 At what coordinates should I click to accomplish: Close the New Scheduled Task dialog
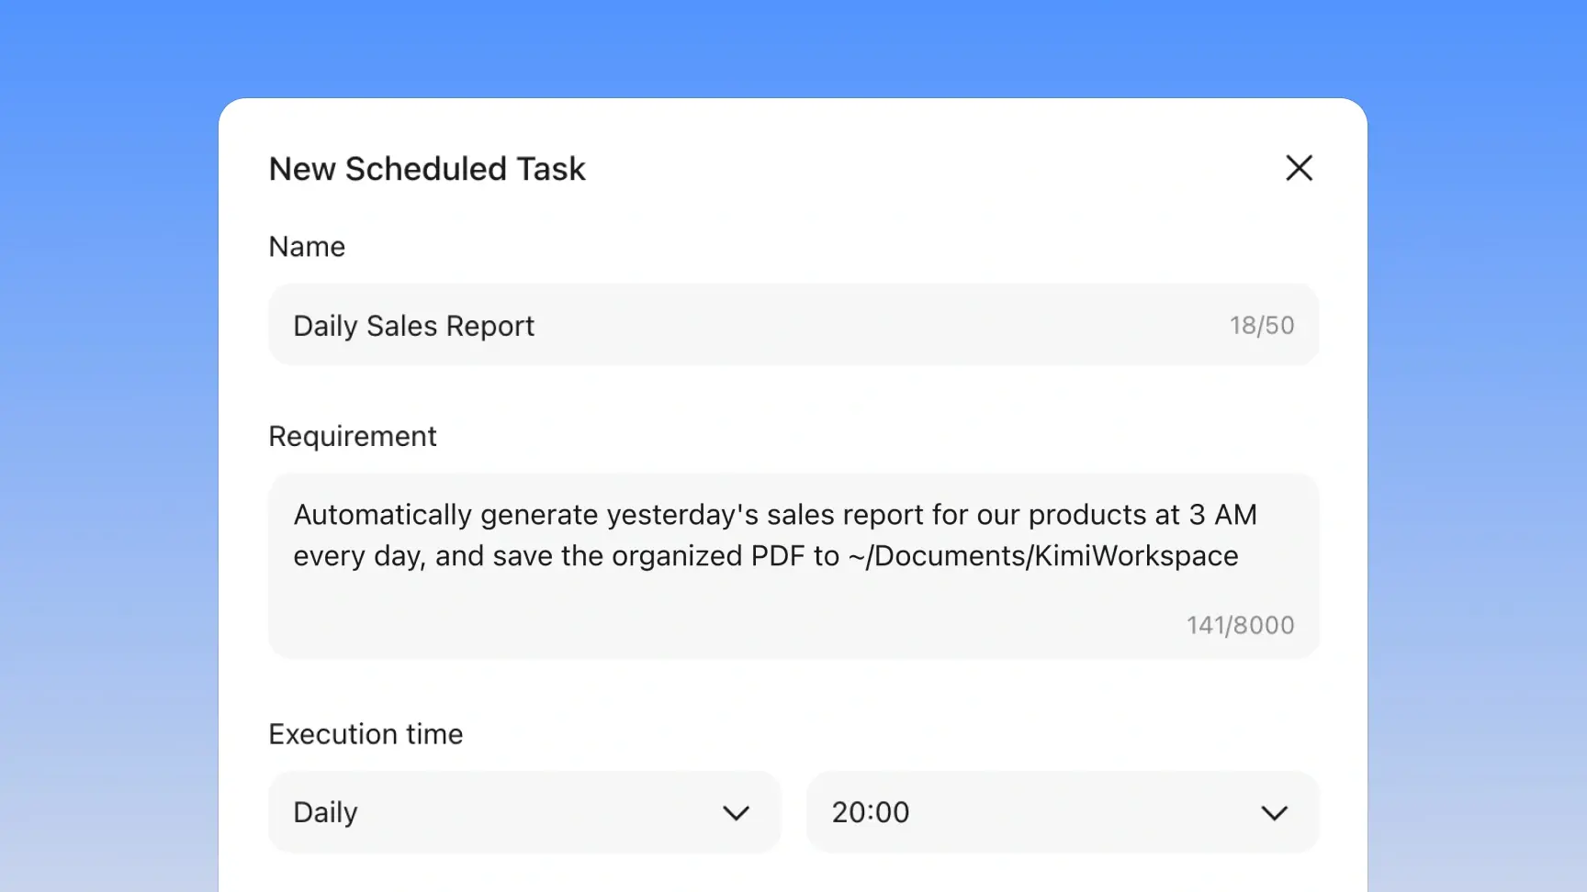coord(1299,168)
